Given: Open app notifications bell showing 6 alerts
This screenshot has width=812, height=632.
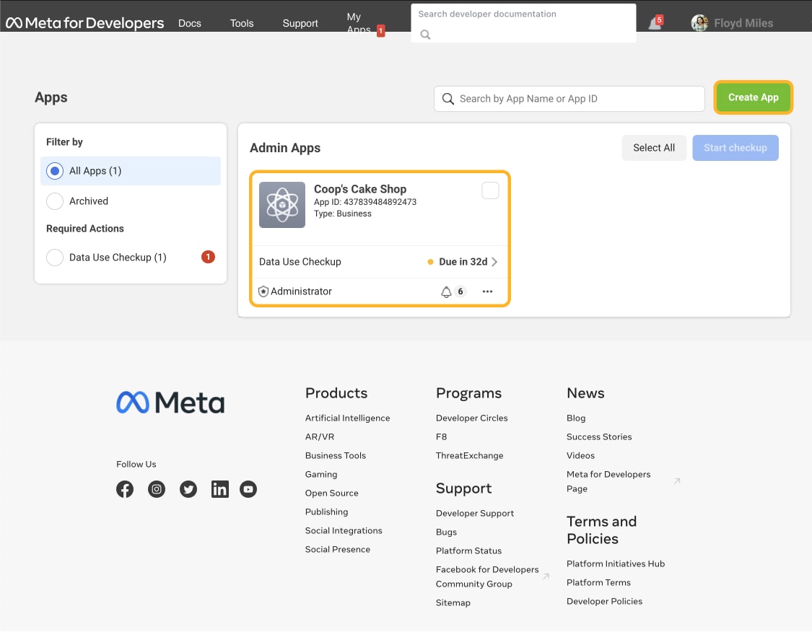Looking at the screenshot, I should (446, 291).
